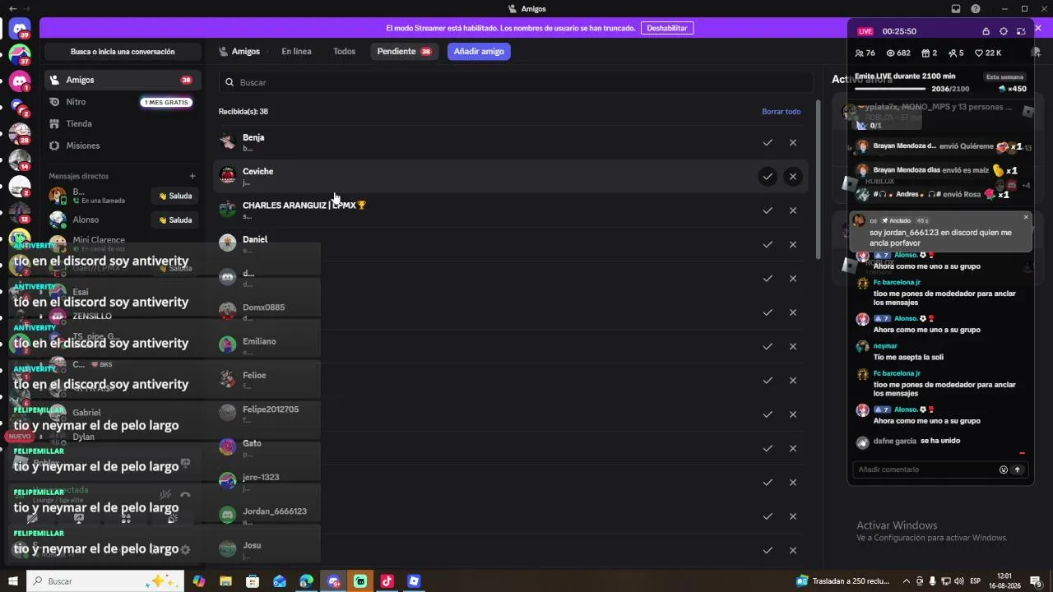Open Discord inbox icon in title bar
1053x592 pixels.
(x=956, y=9)
